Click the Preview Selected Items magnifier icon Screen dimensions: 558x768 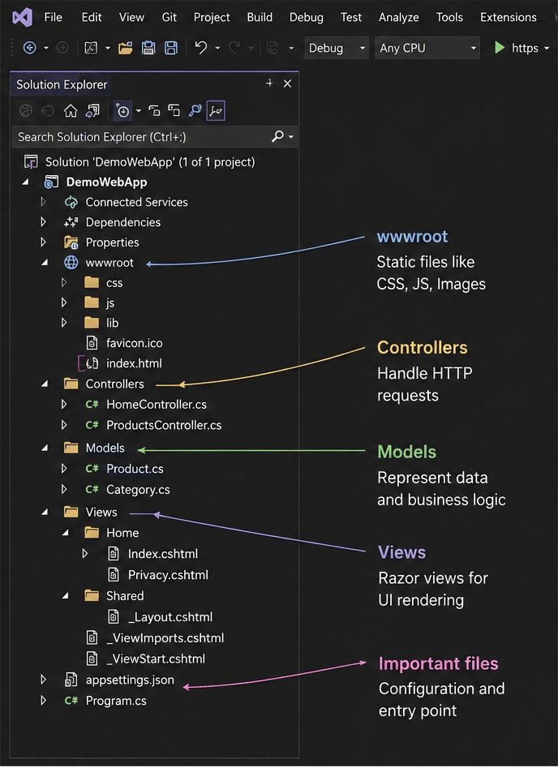tap(195, 110)
